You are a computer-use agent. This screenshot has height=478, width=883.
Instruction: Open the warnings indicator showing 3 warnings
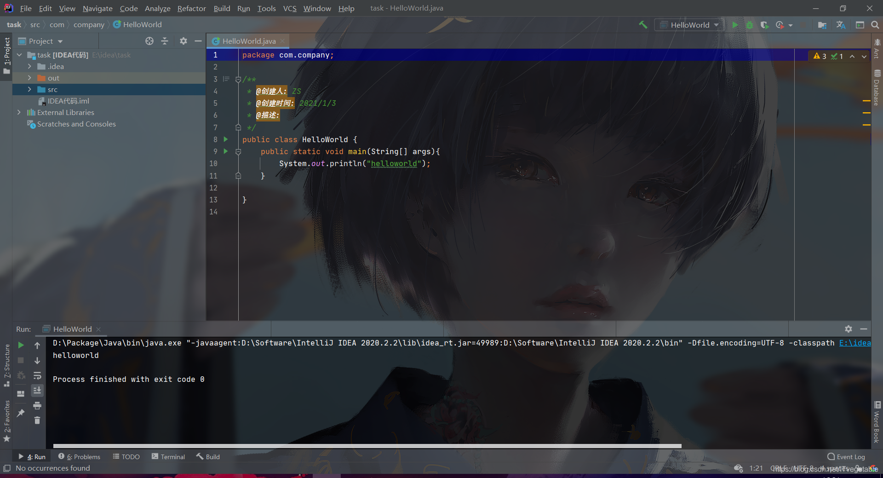pos(820,56)
